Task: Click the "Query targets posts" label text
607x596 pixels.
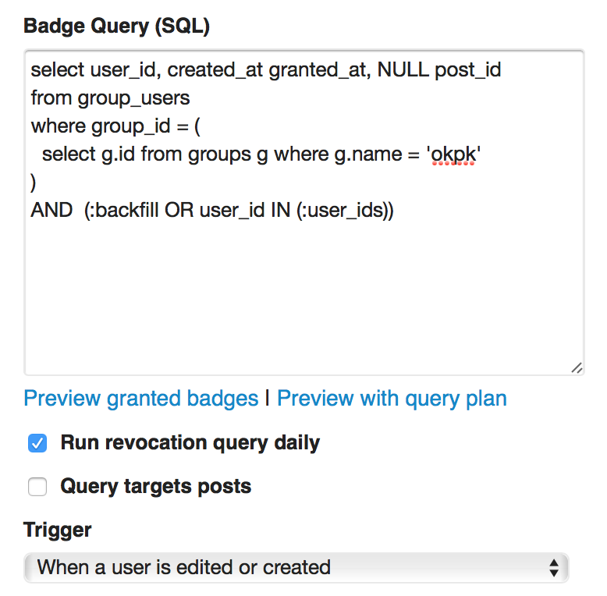Action: click(156, 487)
